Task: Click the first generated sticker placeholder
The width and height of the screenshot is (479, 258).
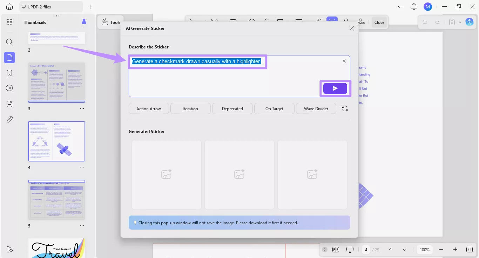Action: coord(167,175)
